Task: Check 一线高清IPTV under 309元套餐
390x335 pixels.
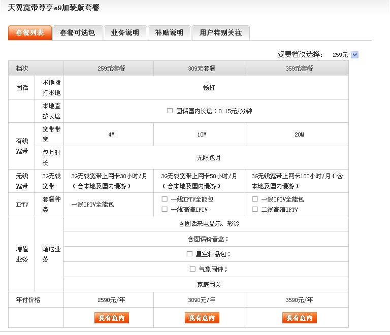Action: pyautogui.click(x=165, y=209)
